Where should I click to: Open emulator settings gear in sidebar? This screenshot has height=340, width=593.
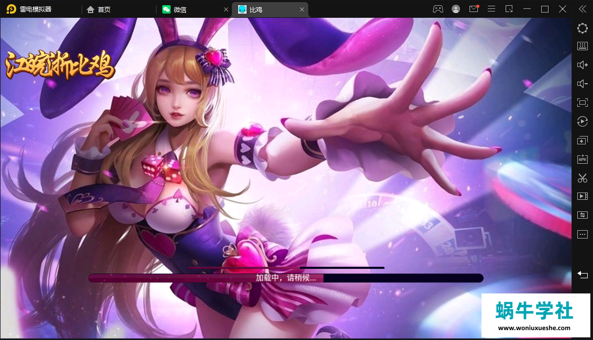582,28
